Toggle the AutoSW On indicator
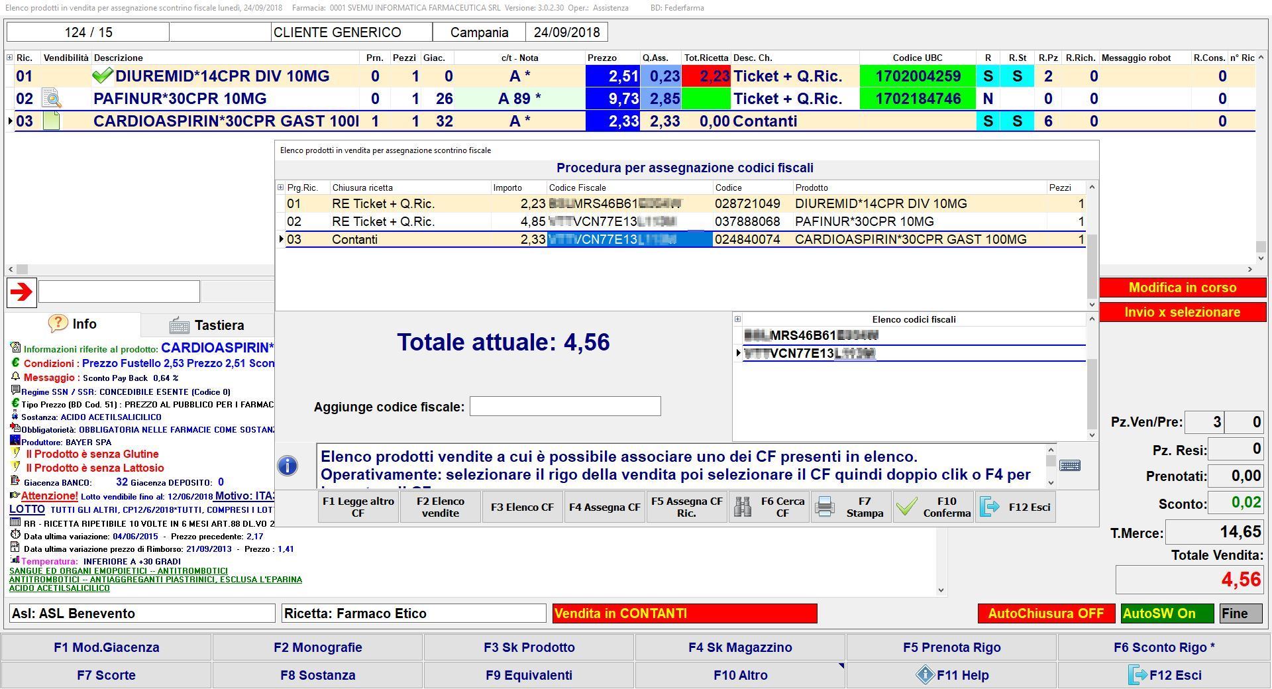1272x689 pixels. [x=1167, y=613]
